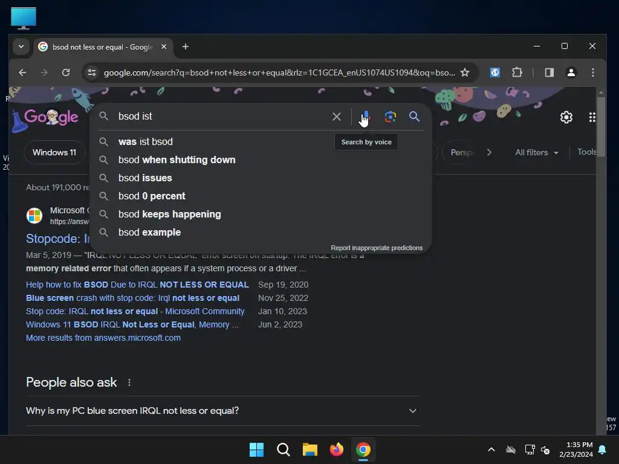This screenshot has height=464, width=619.
Task: Open Extensions puzzle piece icon
Action: point(517,72)
